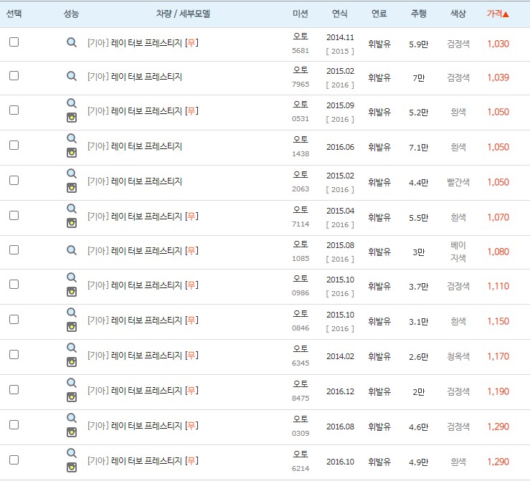Image resolution: width=530 pixels, height=481 pixels.
Task: Sort by 연료 column header
Action: coord(379,14)
